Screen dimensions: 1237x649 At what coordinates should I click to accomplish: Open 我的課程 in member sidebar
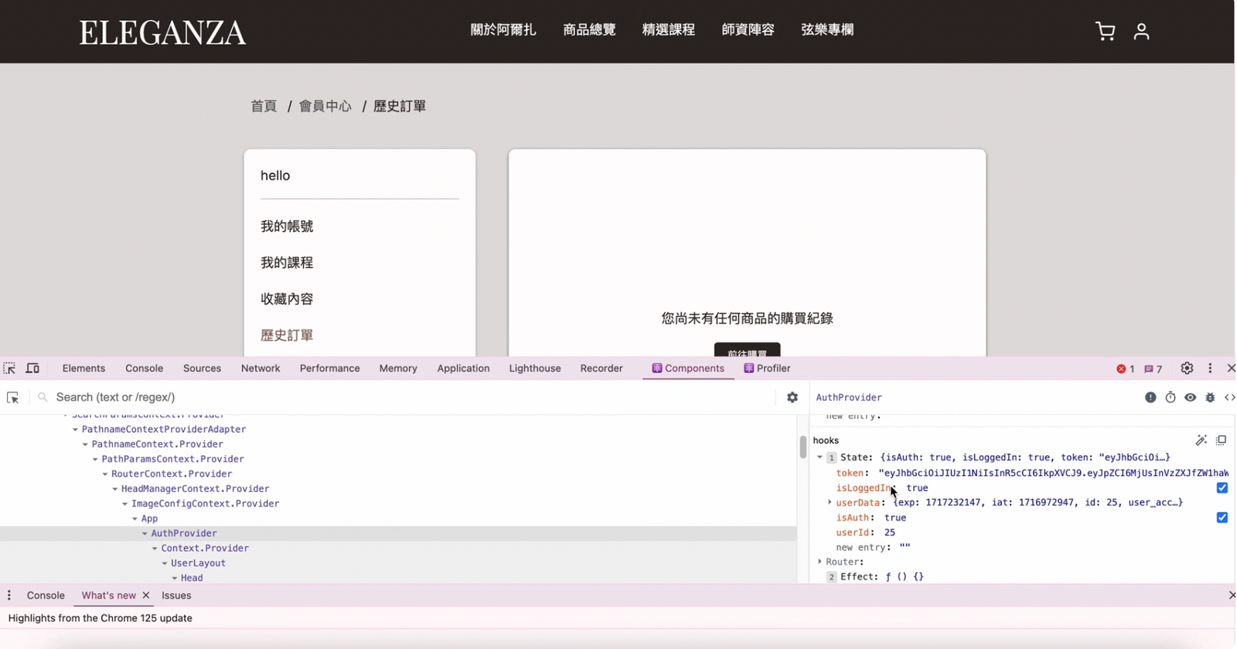point(287,263)
